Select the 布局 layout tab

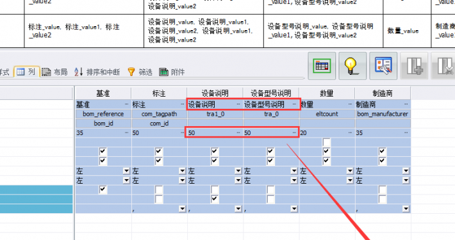[54, 72]
